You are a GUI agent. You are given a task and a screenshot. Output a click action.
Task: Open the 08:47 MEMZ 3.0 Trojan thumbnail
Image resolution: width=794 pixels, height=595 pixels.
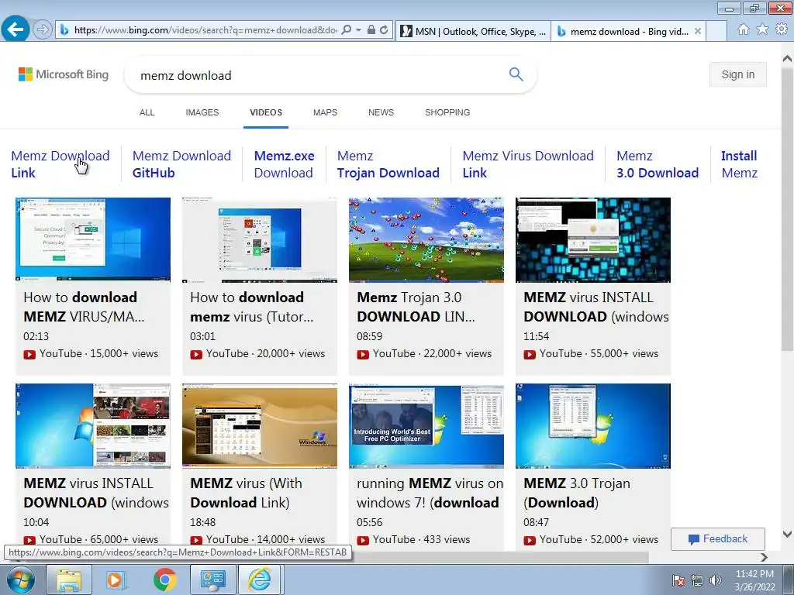click(593, 426)
